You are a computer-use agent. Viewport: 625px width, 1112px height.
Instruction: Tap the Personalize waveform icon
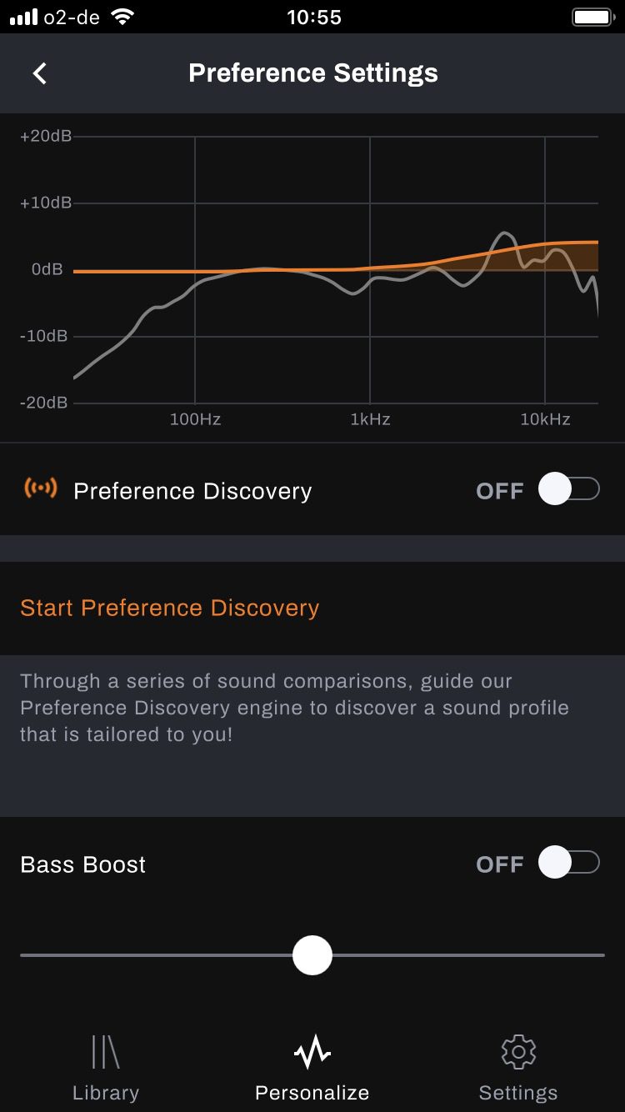[312, 1053]
